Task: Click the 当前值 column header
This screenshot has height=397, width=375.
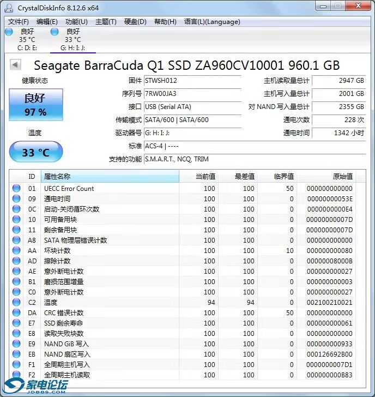Action: click(198, 176)
